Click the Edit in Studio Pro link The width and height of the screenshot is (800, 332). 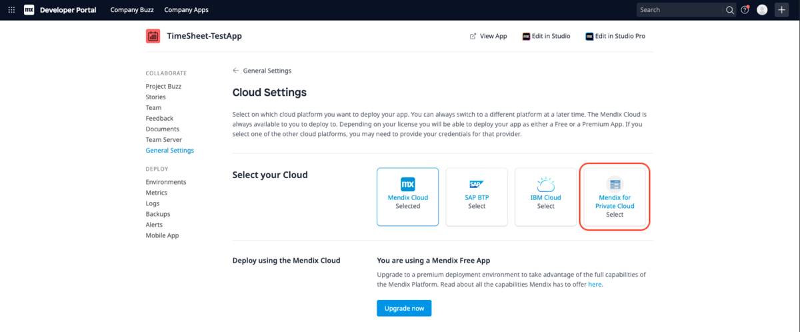click(x=621, y=36)
